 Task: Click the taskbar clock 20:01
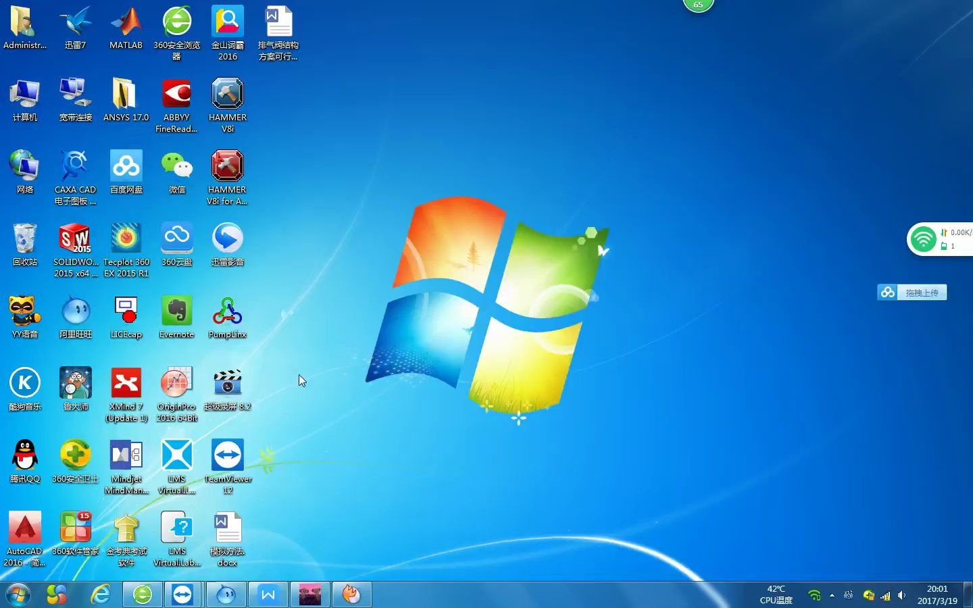point(937,594)
